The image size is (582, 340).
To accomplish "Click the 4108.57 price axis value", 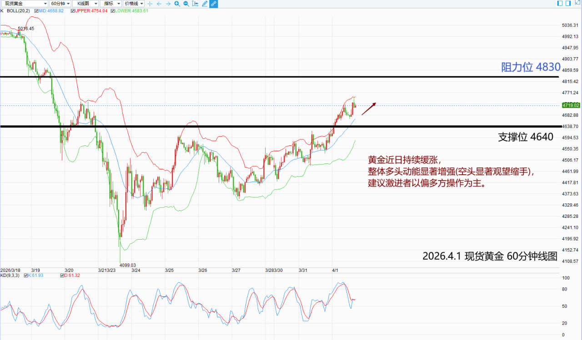I will (570, 261).
